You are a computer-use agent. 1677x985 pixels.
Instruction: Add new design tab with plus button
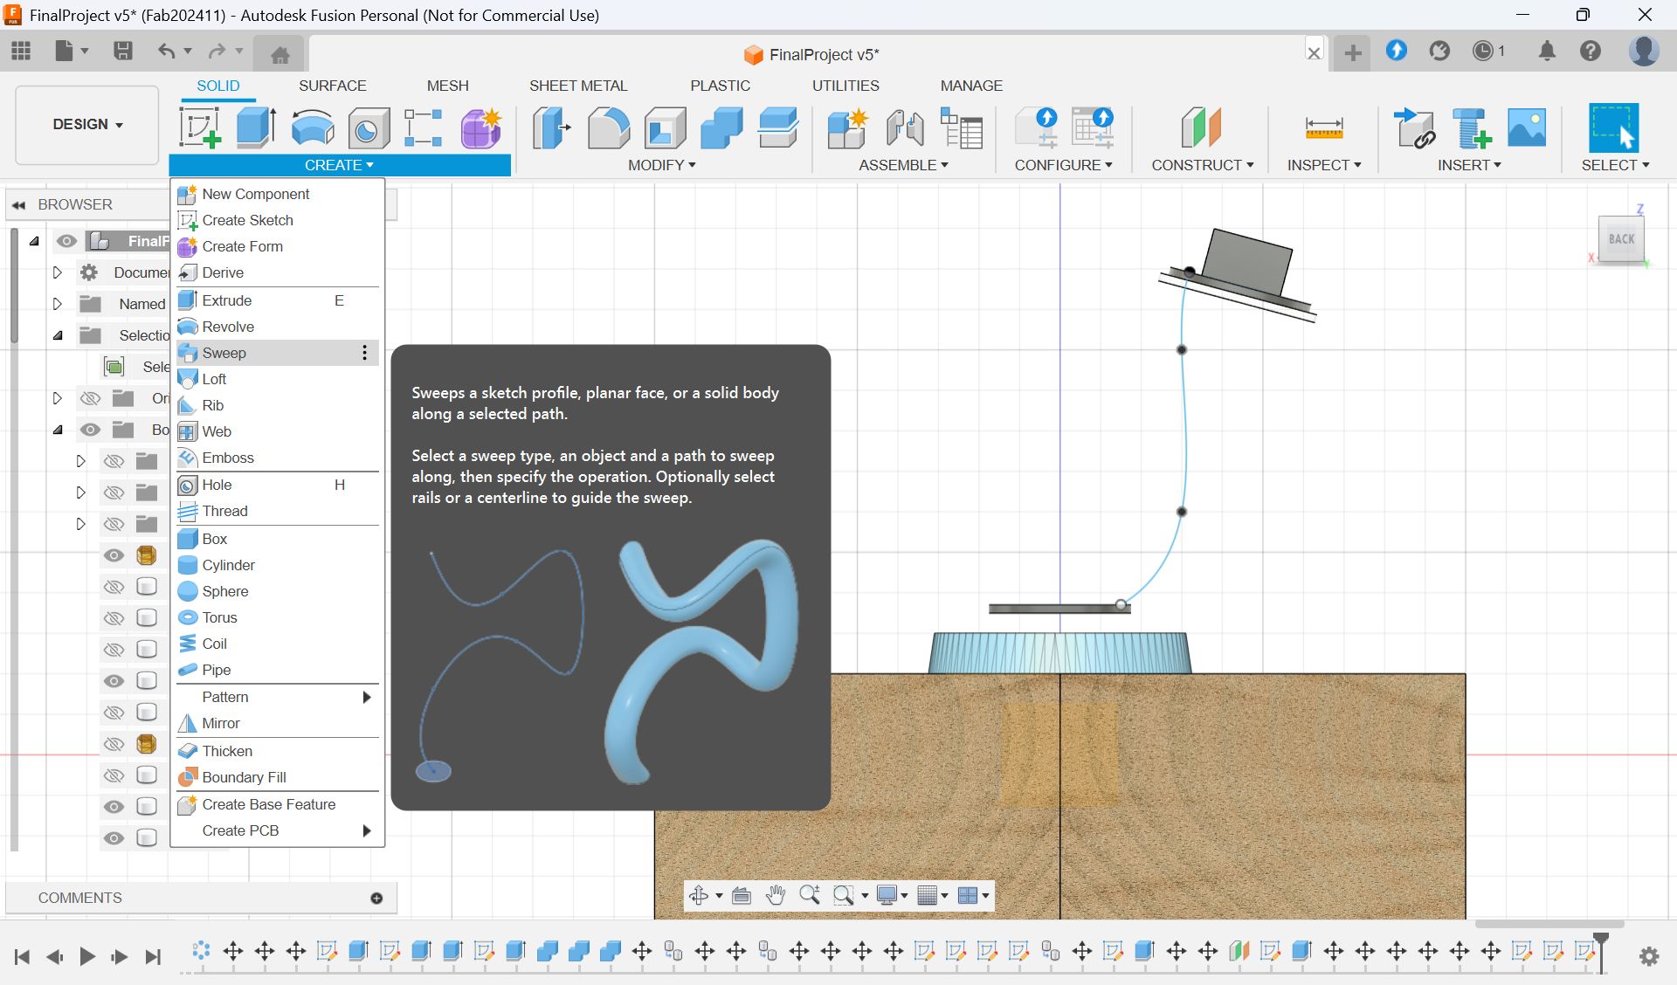1352,53
